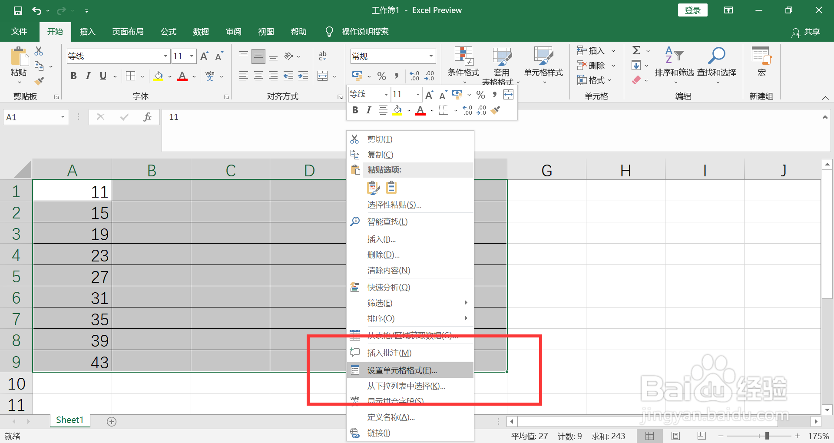Toggle bold formatting
The image size is (834, 443).
click(73, 76)
